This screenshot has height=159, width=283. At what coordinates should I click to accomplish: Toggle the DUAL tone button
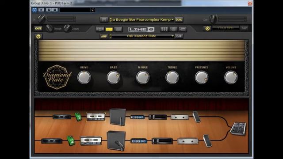[179, 19]
